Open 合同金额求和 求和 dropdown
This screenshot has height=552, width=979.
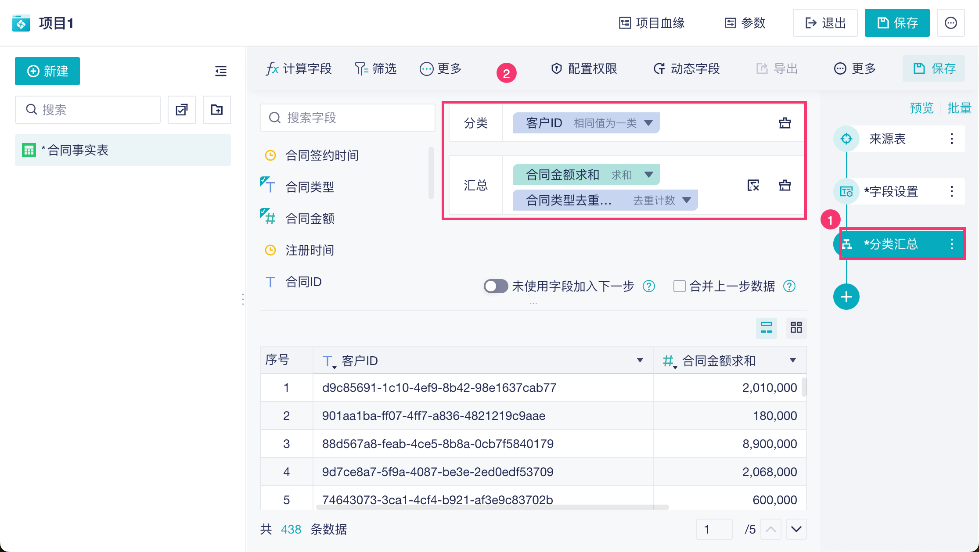[648, 175]
